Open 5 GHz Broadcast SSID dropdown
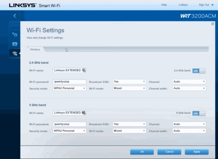 pos(129,124)
